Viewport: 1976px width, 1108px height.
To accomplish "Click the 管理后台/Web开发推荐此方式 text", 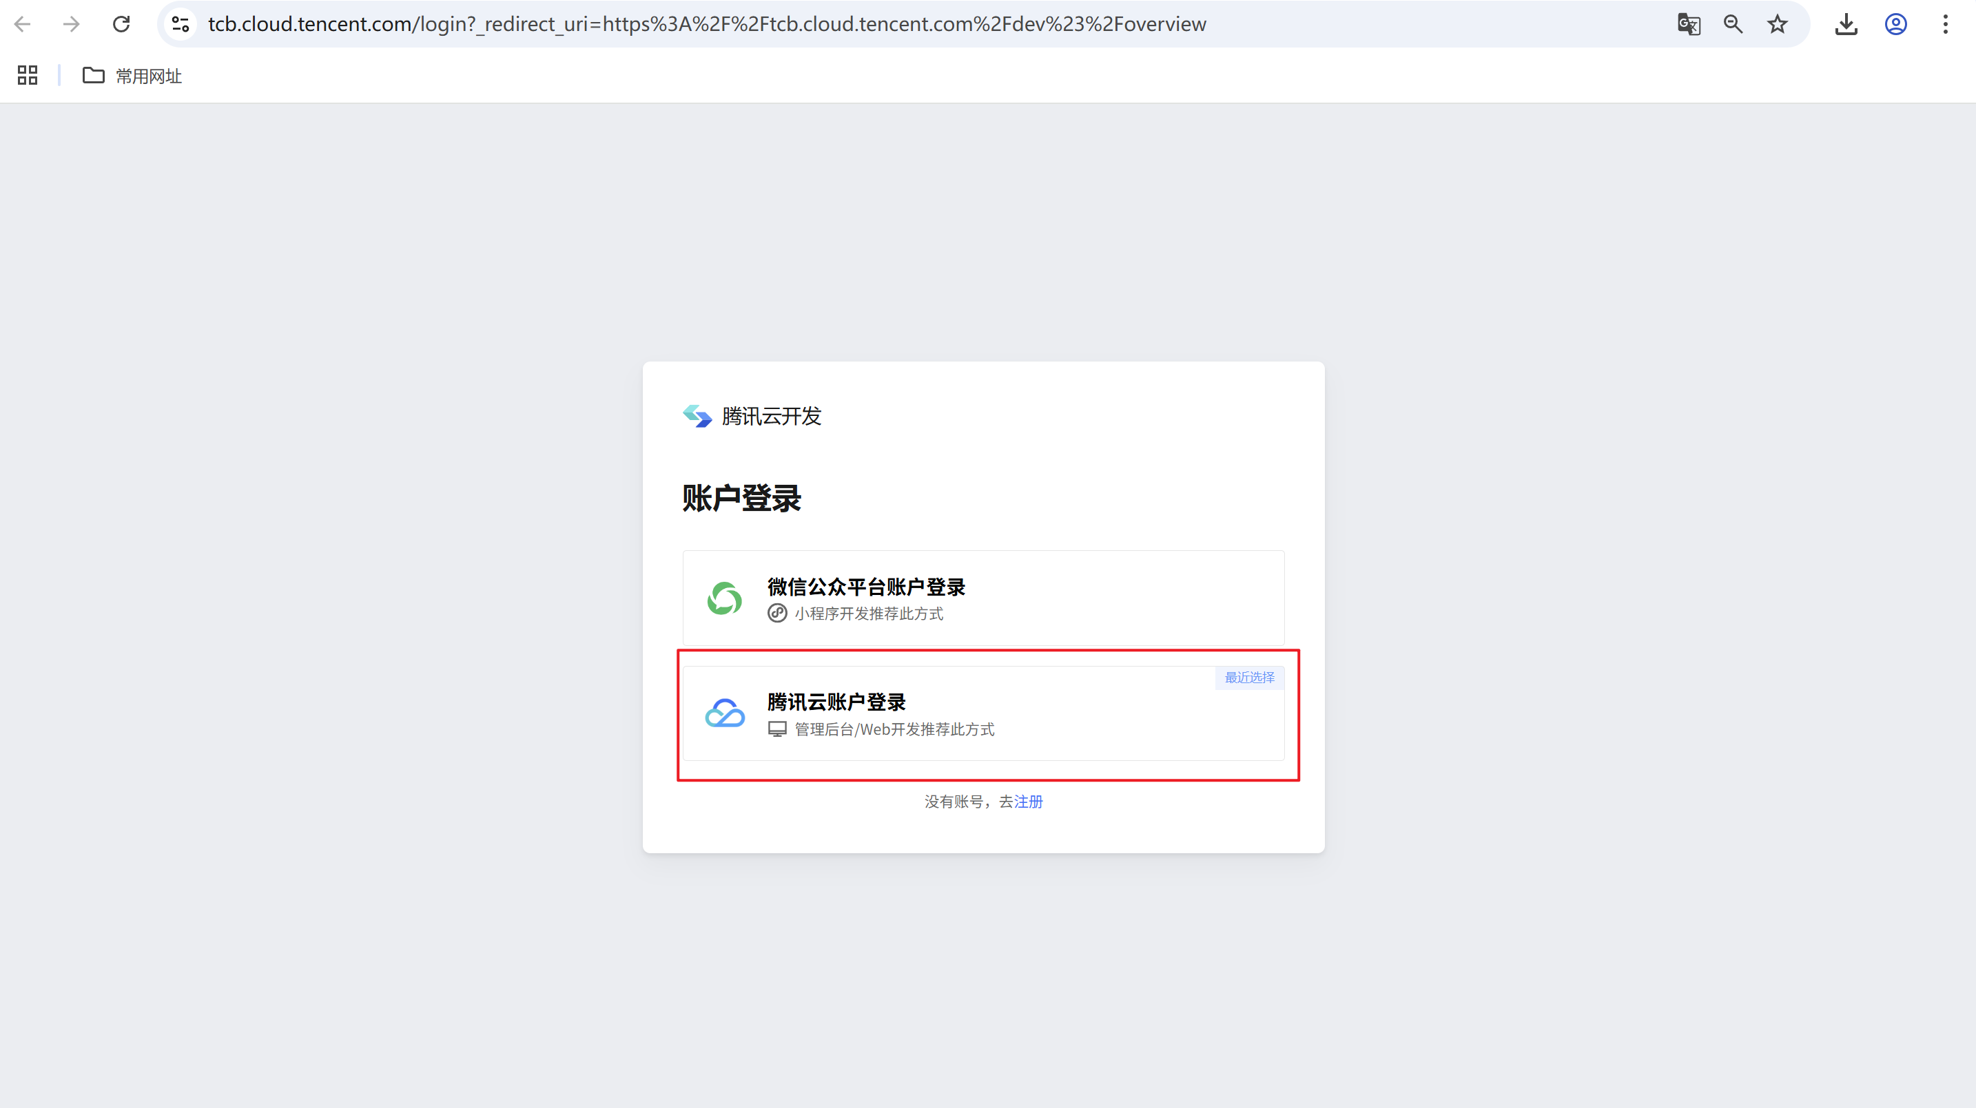I will coord(894,729).
